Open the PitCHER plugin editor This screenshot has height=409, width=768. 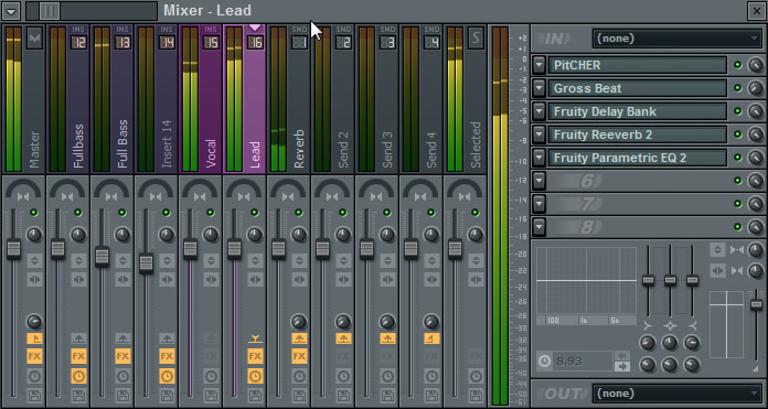pyautogui.click(x=637, y=65)
